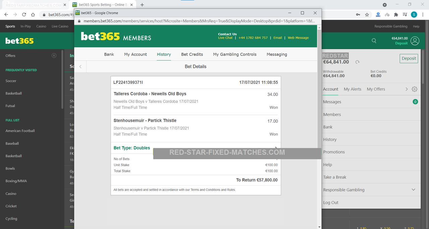429x229 pixels.
Task: Open Help in account menu
Action: pos(371,165)
